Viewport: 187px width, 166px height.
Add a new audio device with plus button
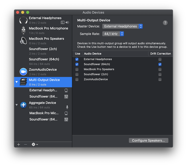[x=19, y=145]
